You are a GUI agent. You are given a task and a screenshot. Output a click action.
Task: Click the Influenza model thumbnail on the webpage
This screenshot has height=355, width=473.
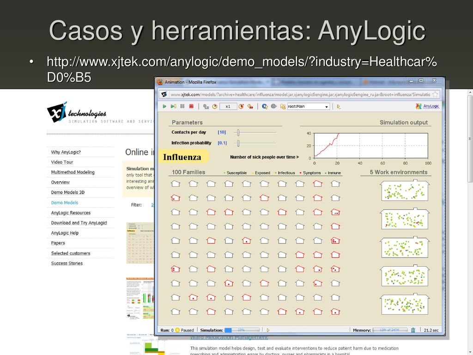coord(140,243)
